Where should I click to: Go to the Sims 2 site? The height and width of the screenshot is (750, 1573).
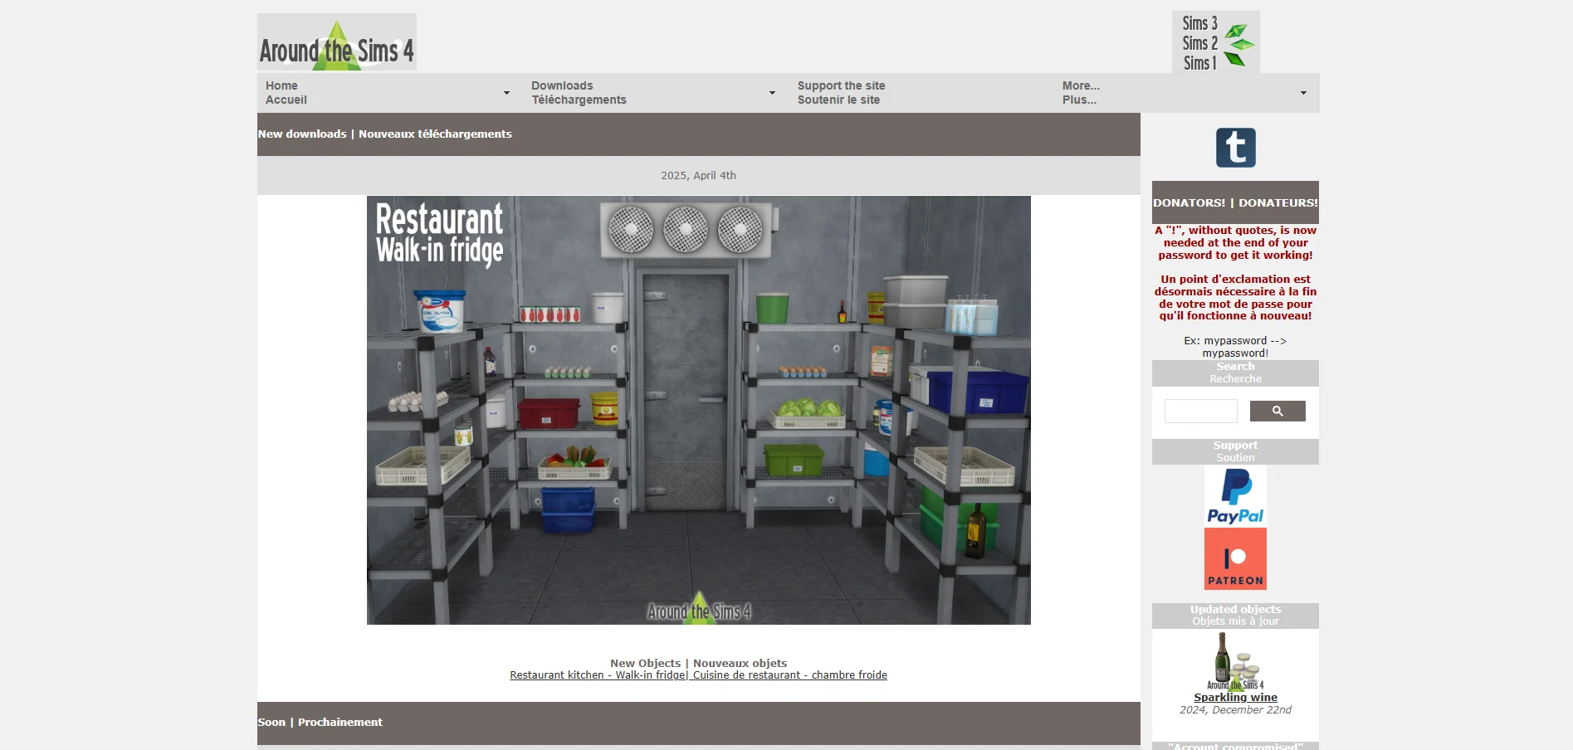(x=1200, y=43)
